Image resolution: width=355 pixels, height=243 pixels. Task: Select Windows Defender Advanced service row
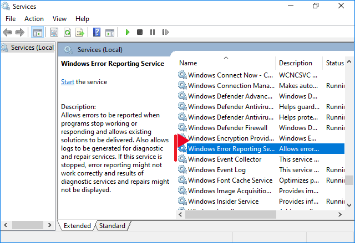pos(261,96)
